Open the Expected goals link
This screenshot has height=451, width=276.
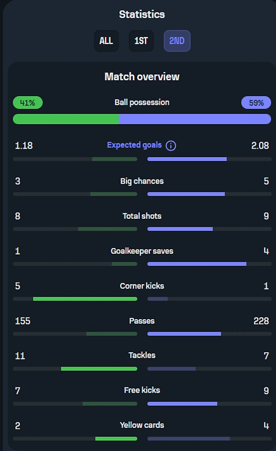(x=134, y=145)
